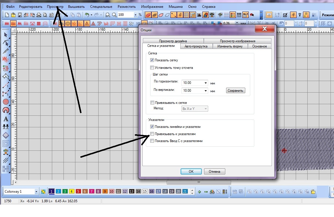The image size is (334, 217).
Task: Click the Reshape Object tool icon
Action: [x=6, y=43]
